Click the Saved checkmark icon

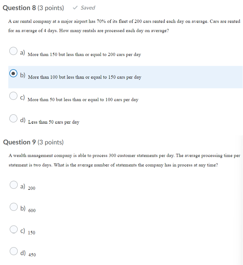click(75, 8)
